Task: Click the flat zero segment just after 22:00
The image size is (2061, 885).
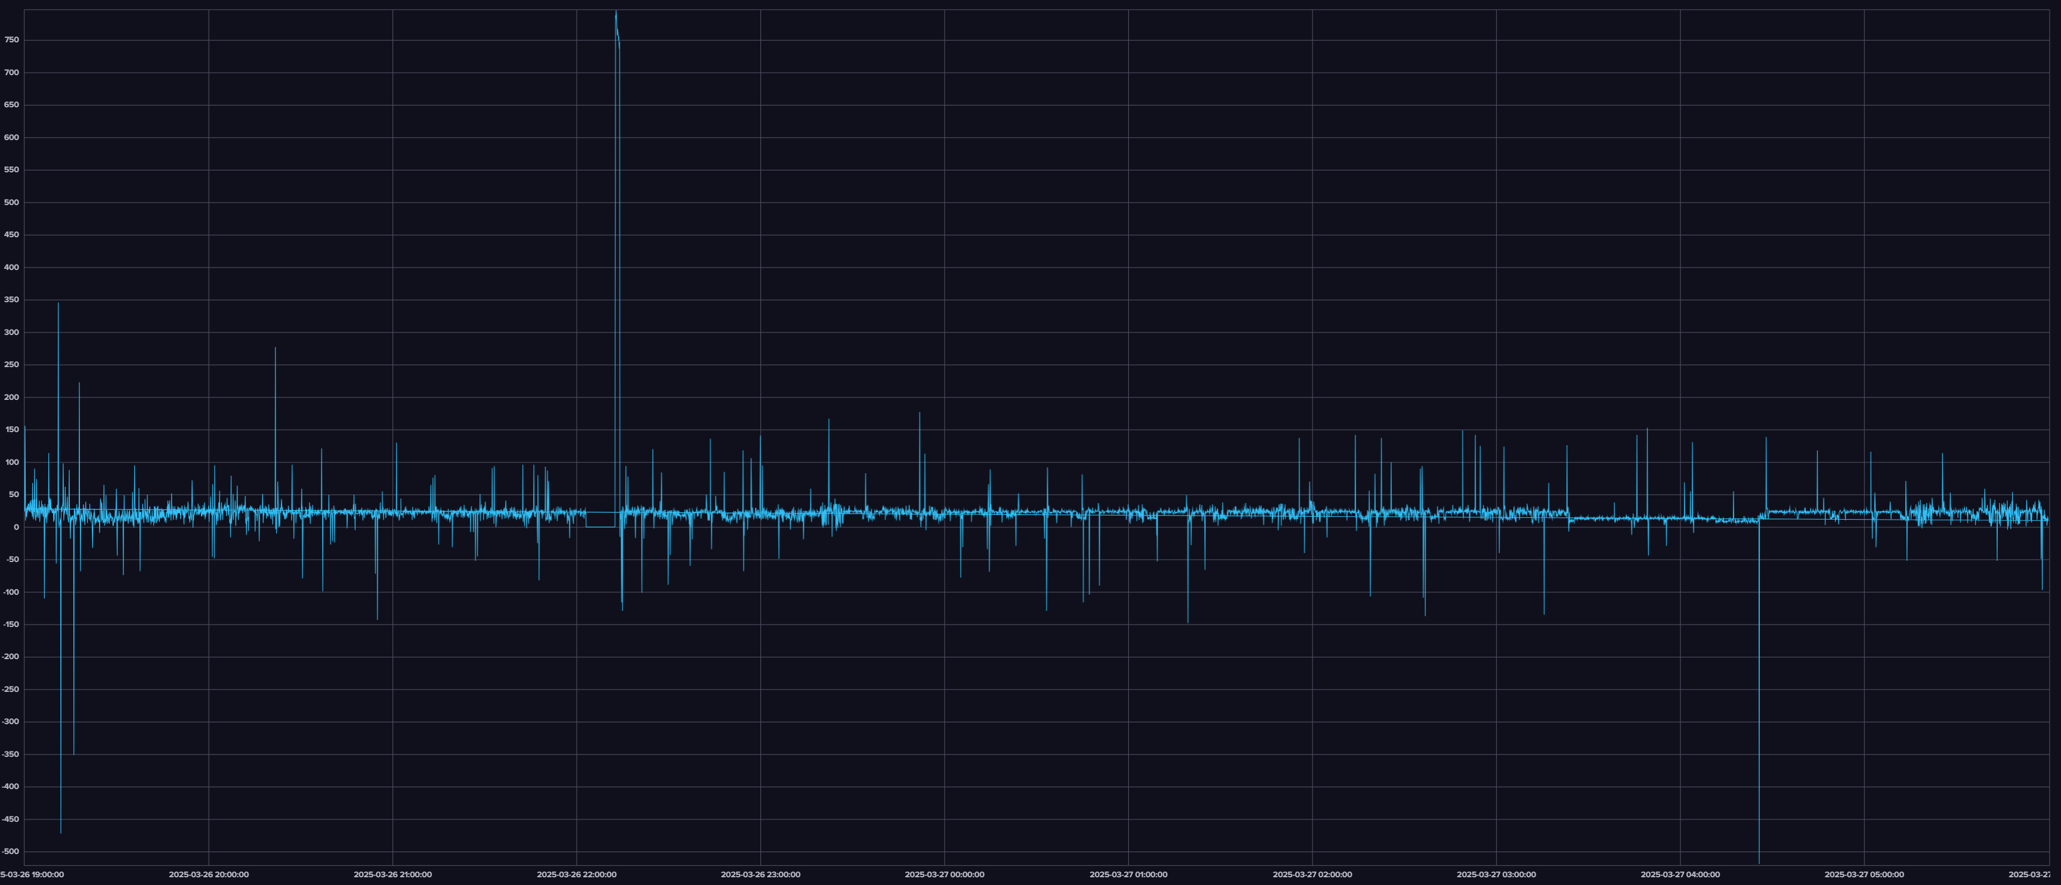Action: pos(600,527)
